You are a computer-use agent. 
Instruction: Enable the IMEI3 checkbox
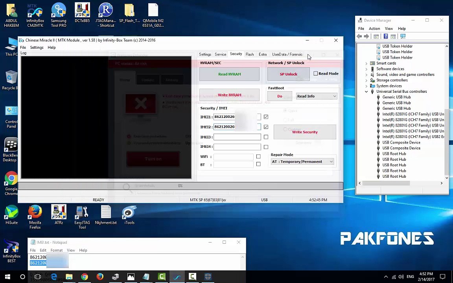[x=266, y=137]
